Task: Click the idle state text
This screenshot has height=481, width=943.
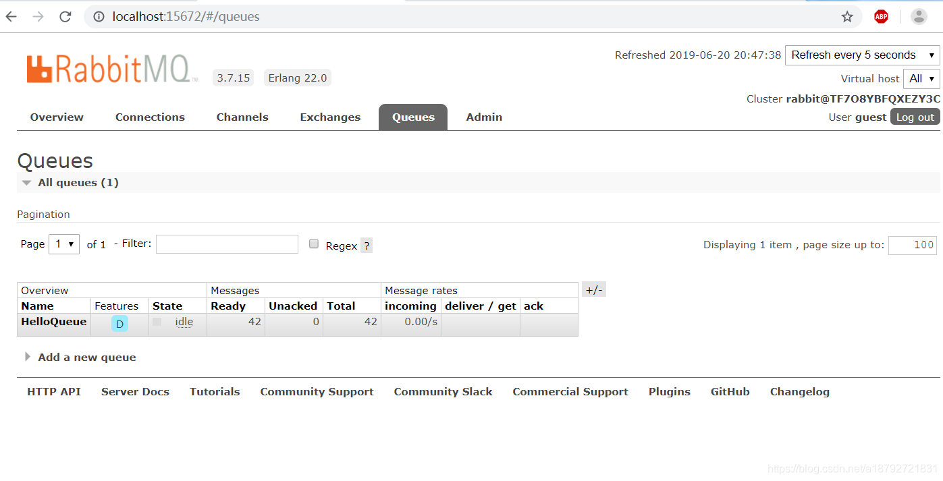Action: 184,322
